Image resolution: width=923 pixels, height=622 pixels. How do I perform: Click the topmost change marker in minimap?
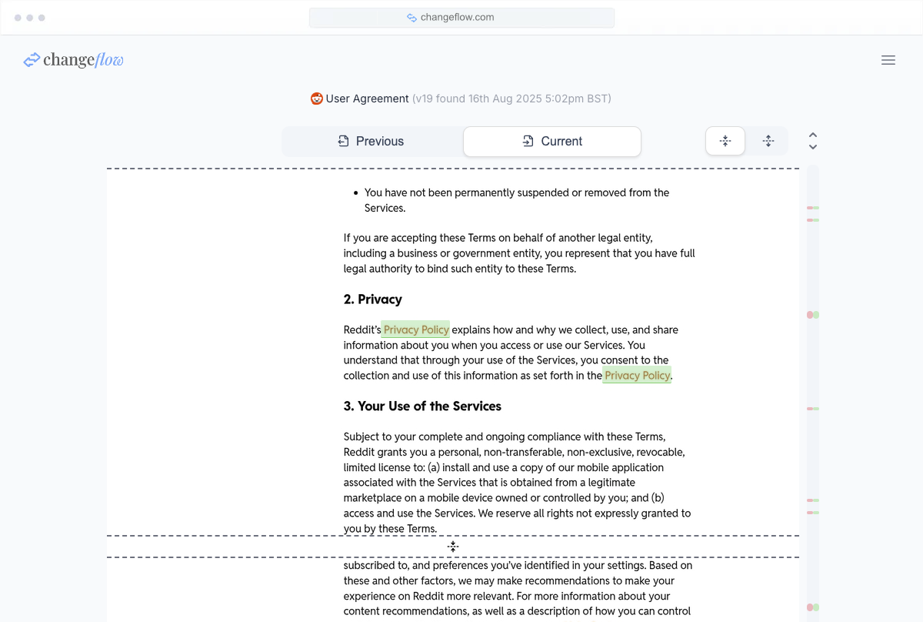[x=813, y=208]
